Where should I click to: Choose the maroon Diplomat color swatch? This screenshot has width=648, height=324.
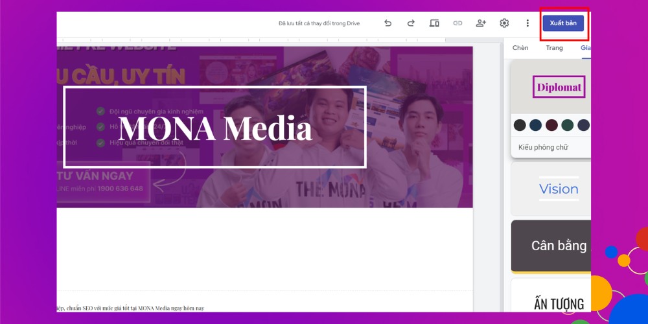pos(551,125)
